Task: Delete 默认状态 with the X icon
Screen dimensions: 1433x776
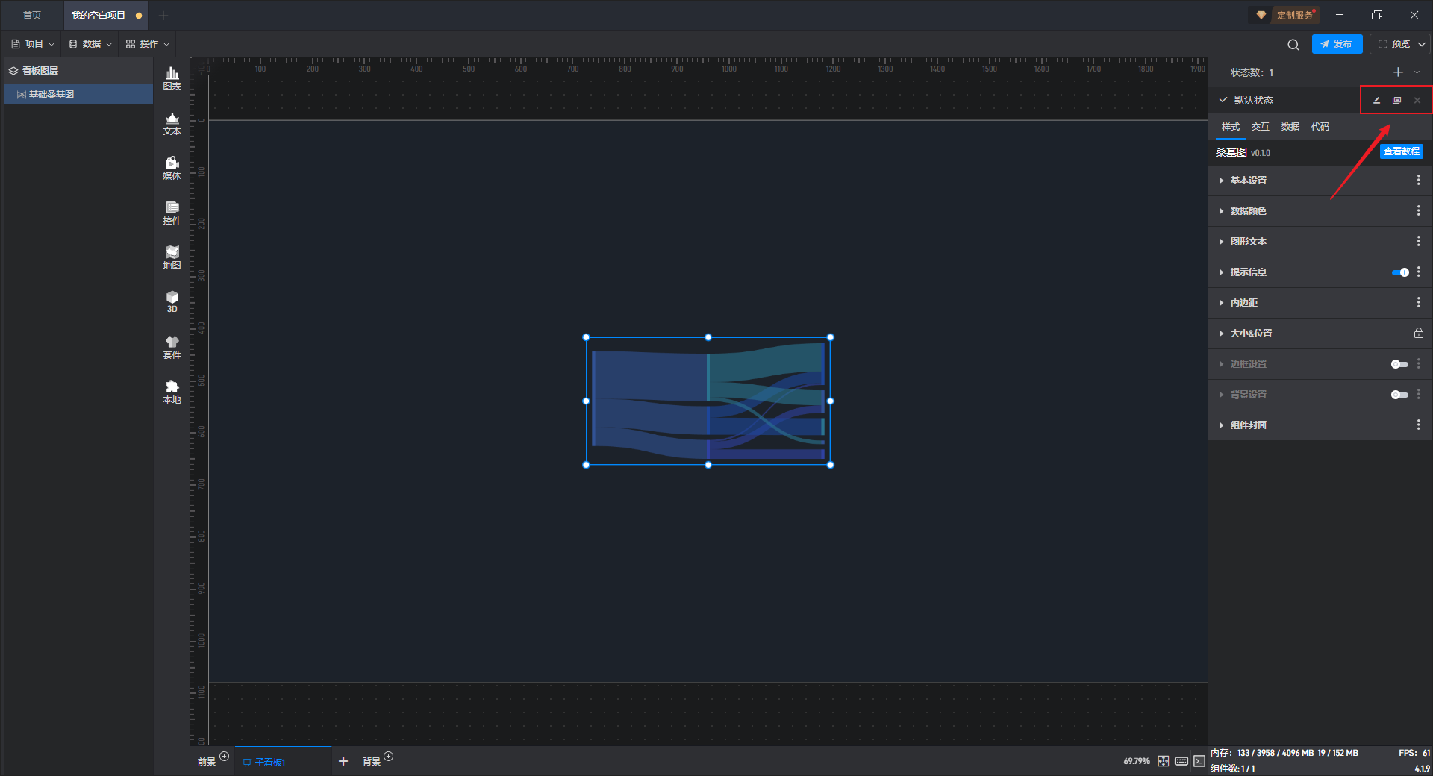Action: tap(1417, 100)
